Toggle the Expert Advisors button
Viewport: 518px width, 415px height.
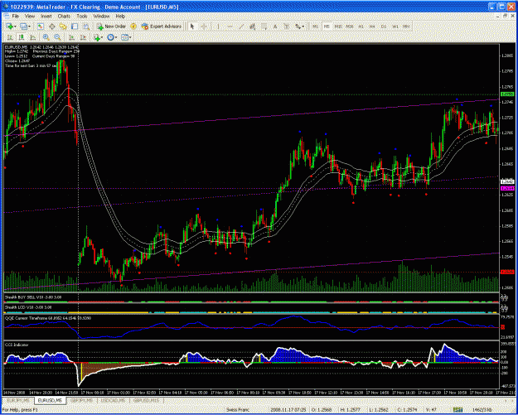click(162, 27)
